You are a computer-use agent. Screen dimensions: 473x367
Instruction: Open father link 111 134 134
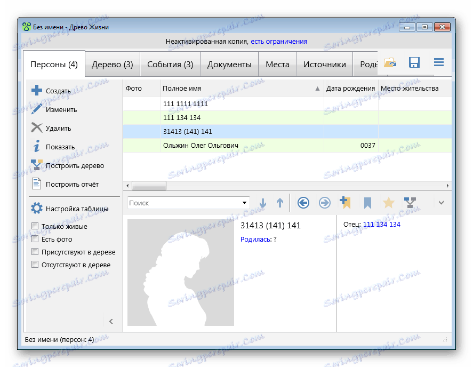coord(382,224)
